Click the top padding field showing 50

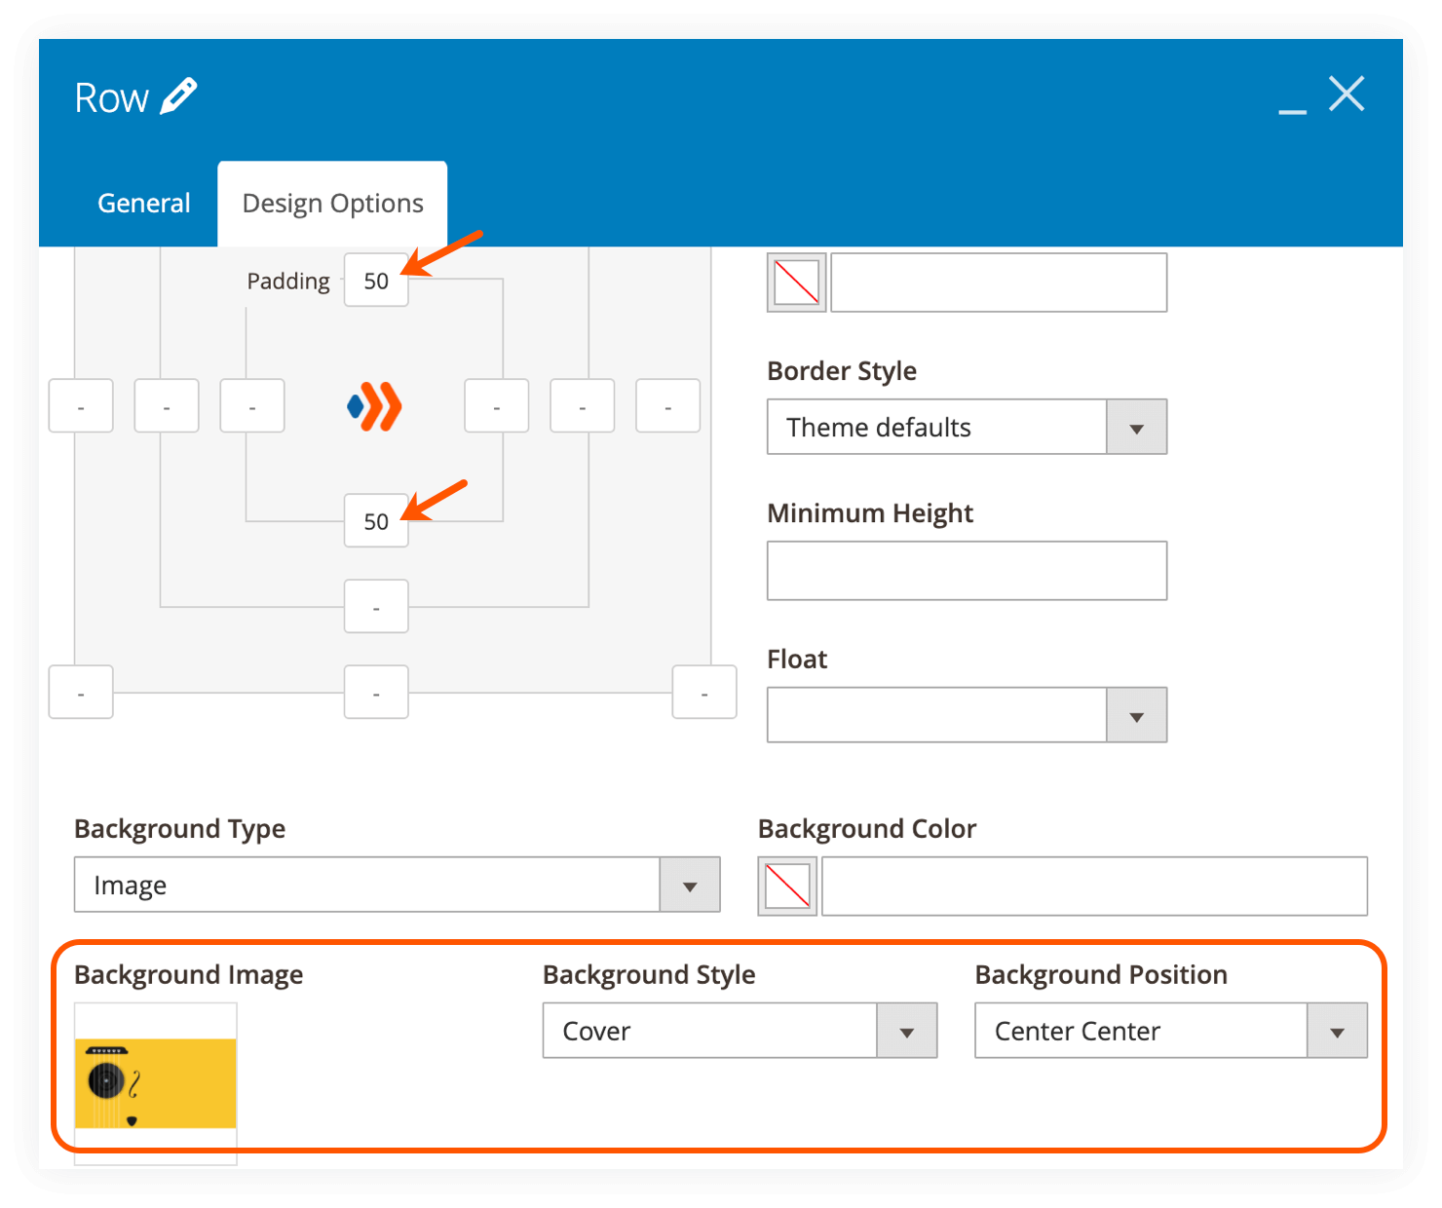point(375,281)
